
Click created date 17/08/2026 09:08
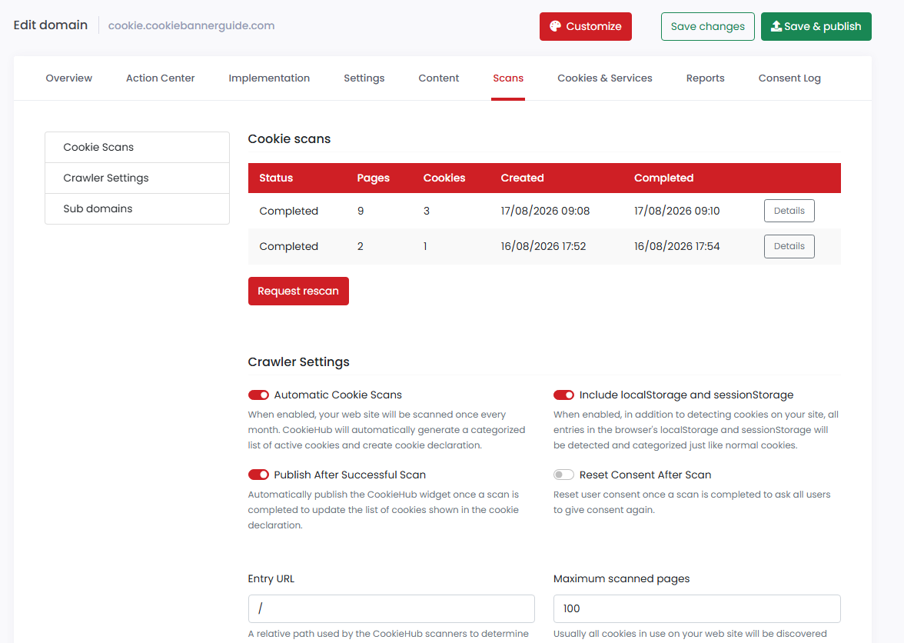[x=545, y=211]
